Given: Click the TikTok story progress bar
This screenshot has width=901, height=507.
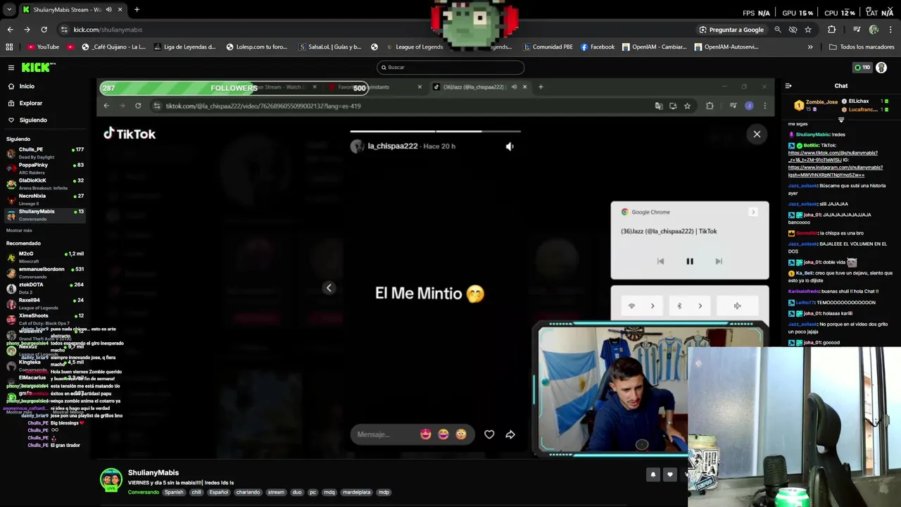Looking at the screenshot, I should (436, 131).
